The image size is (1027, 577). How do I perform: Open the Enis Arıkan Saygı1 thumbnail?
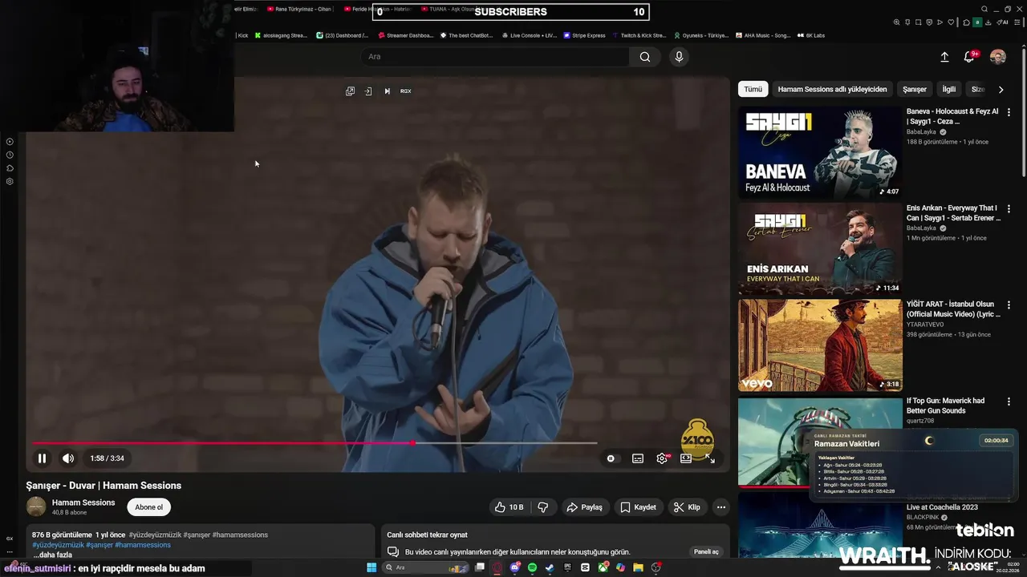tap(820, 249)
